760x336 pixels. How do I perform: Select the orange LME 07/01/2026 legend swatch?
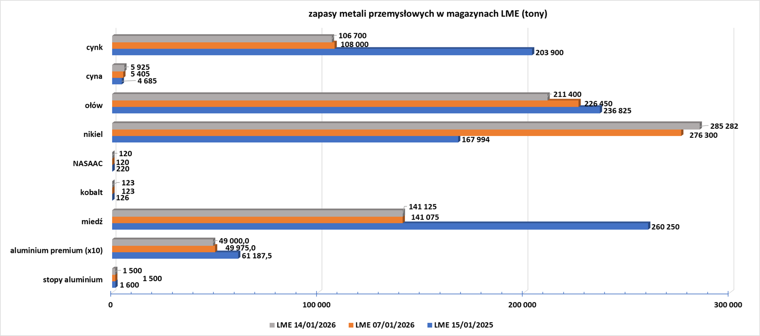351,325
